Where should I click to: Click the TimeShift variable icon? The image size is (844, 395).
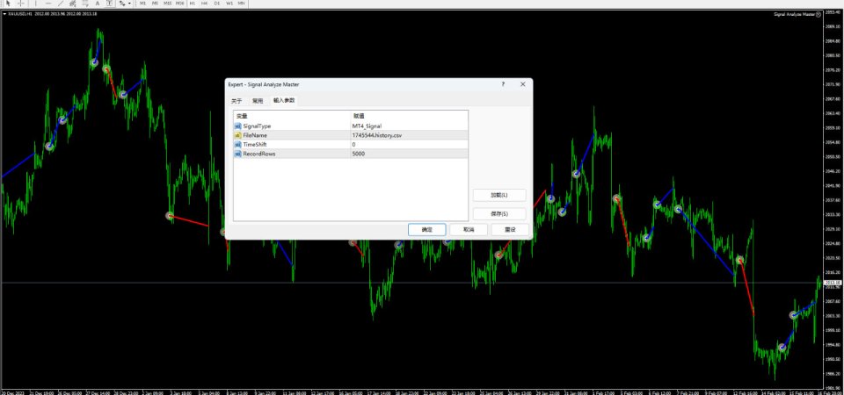(x=238, y=145)
